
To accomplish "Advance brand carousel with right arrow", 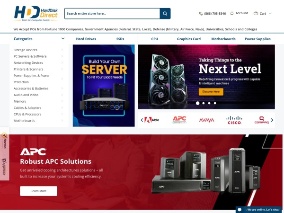I will click(272, 120).
